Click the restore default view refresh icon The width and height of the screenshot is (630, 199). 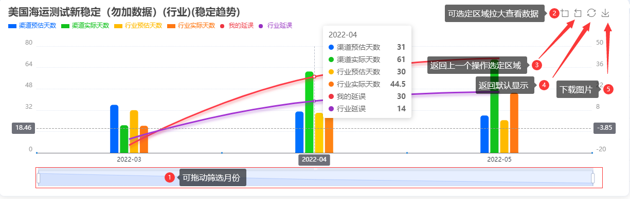point(591,13)
